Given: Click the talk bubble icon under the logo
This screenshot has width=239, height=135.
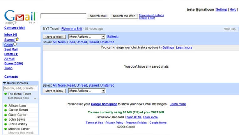Looking at the screenshot, I should 14,23.
